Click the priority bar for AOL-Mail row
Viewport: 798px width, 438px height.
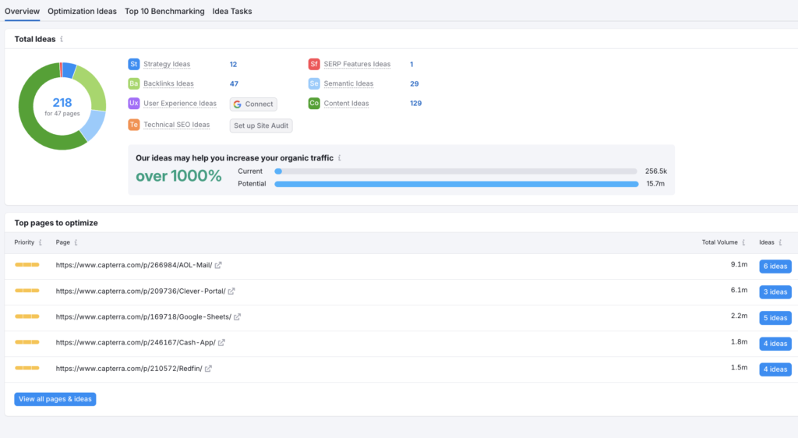click(27, 264)
